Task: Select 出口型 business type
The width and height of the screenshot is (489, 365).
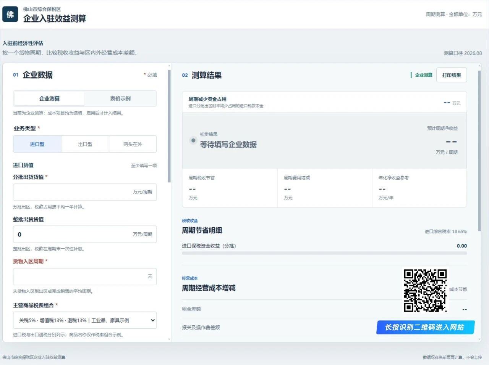Action: point(85,144)
